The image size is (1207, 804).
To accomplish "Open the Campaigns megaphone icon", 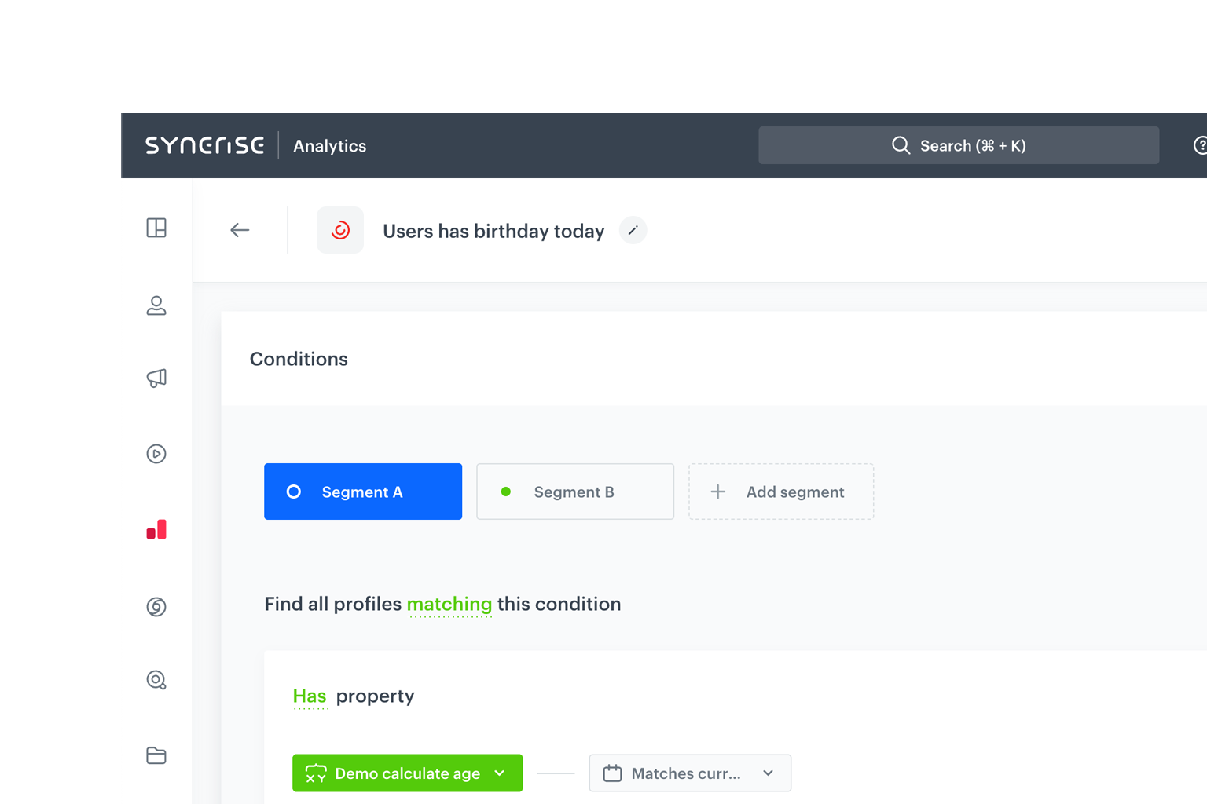I will click(x=156, y=378).
